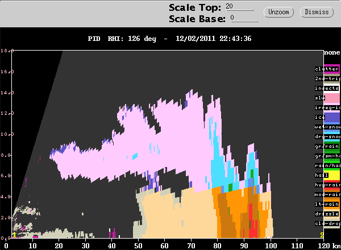This screenshot has width=341, height=250.
Task: Click the 80 km range axis label
Action: [218, 246]
